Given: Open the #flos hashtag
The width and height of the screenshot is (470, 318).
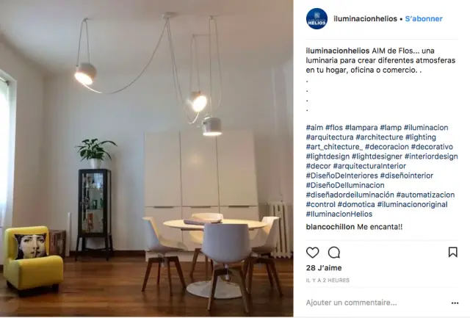Looking at the screenshot, I should point(334,127).
